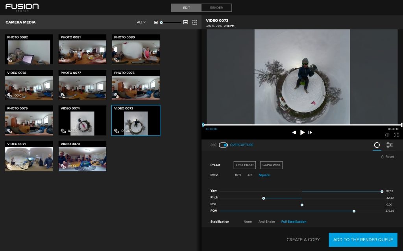Select the circular orientation settings icon
The image size is (403, 251).
click(x=377, y=145)
